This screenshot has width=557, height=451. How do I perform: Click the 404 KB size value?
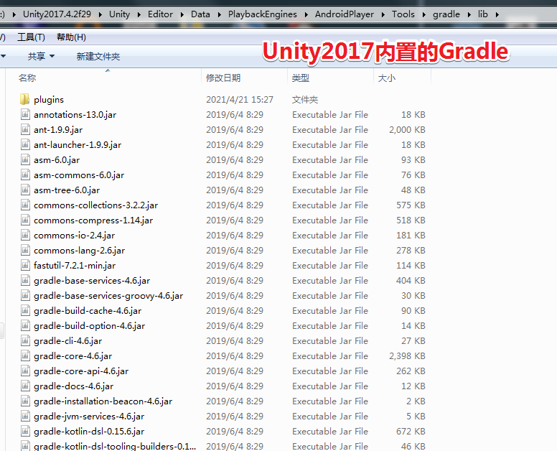pyautogui.click(x=411, y=280)
